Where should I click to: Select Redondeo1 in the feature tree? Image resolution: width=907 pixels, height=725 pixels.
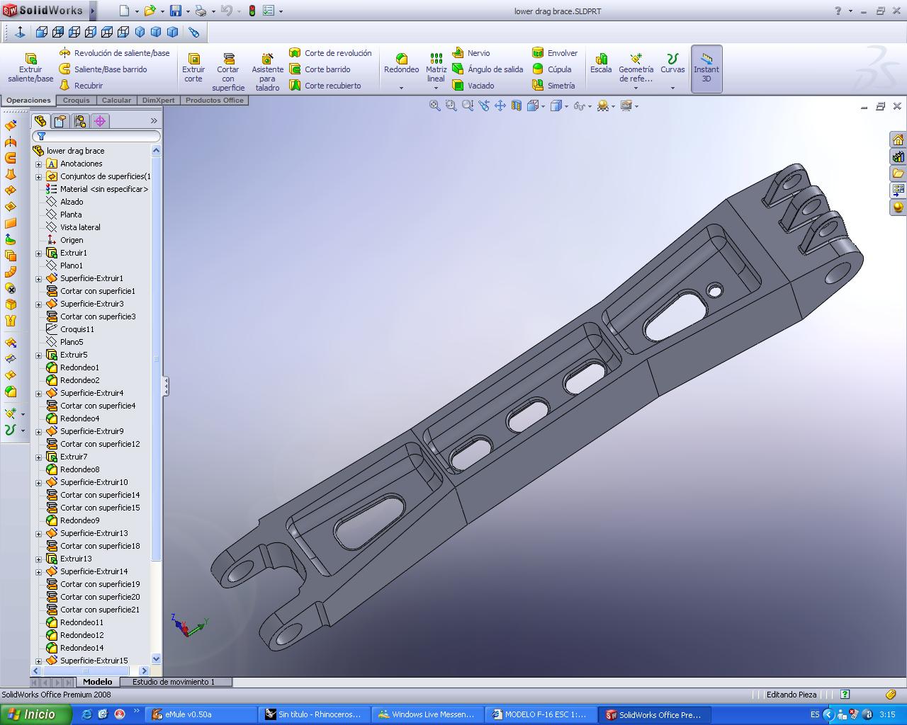pyautogui.click(x=79, y=367)
